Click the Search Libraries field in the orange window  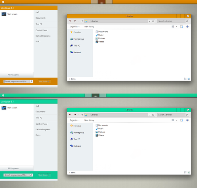pos(171,21)
